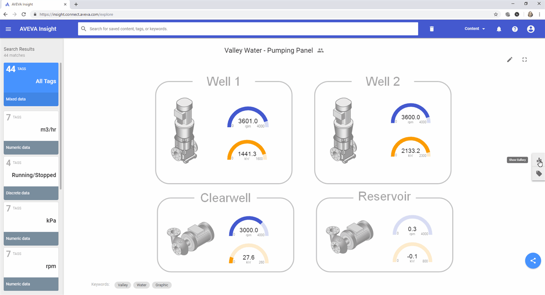Open the notifications bell
The image size is (545, 295).
pos(499,29)
